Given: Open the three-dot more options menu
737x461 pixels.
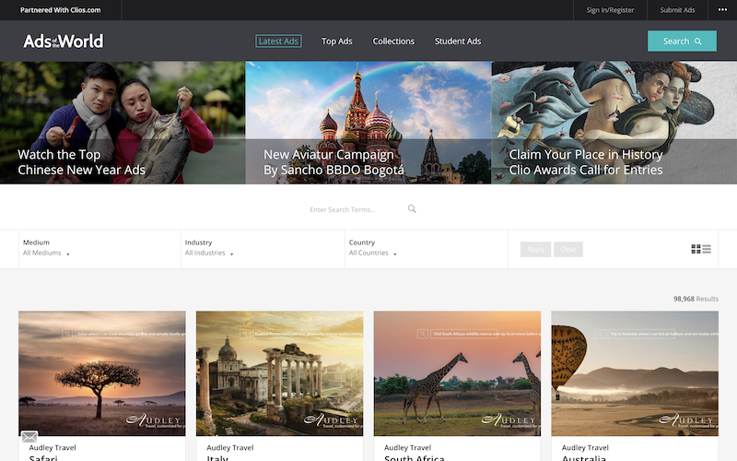Looking at the screenshot, I should tap(722, 10).
